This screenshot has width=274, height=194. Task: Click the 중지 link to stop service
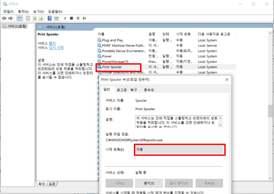point(52,43)
